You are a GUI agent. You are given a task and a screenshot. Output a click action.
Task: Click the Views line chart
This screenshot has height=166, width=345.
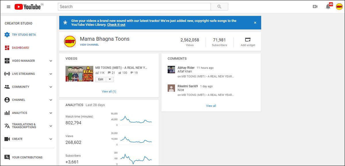click(135, 139)
